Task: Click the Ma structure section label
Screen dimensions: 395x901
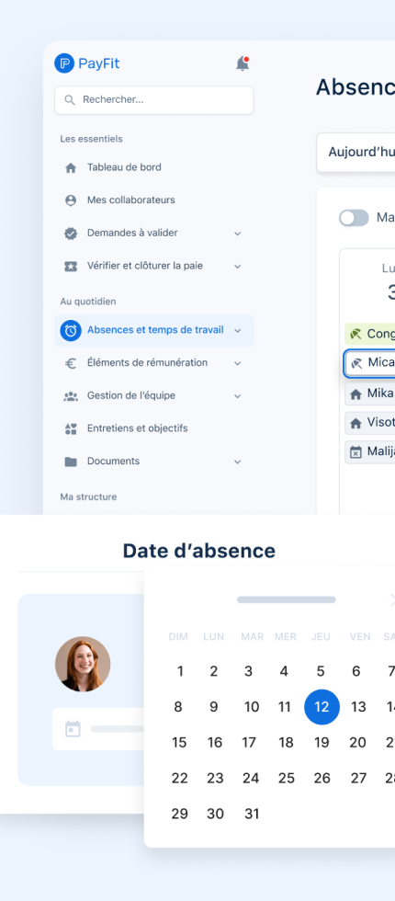Action: coord(88,497)
